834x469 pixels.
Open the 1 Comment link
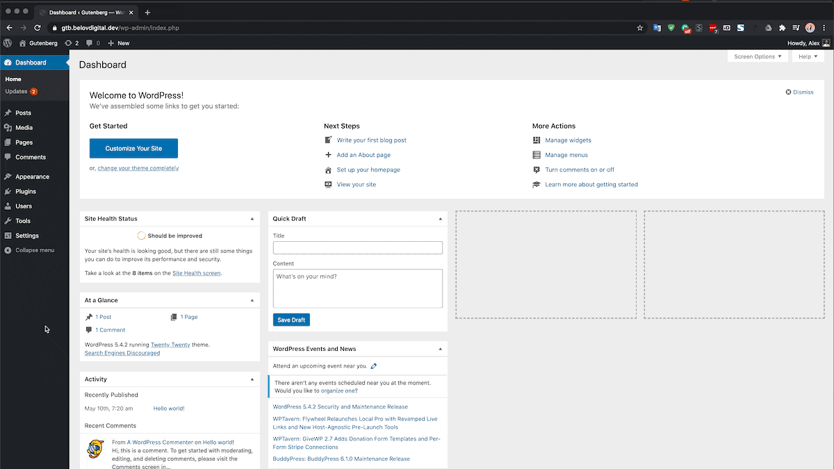point(111,330)
